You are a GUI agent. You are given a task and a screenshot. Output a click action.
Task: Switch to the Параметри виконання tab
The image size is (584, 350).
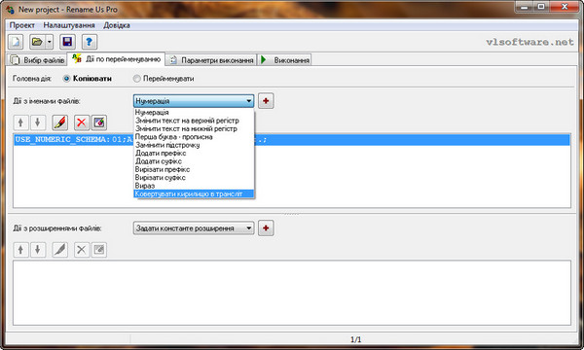211,60
